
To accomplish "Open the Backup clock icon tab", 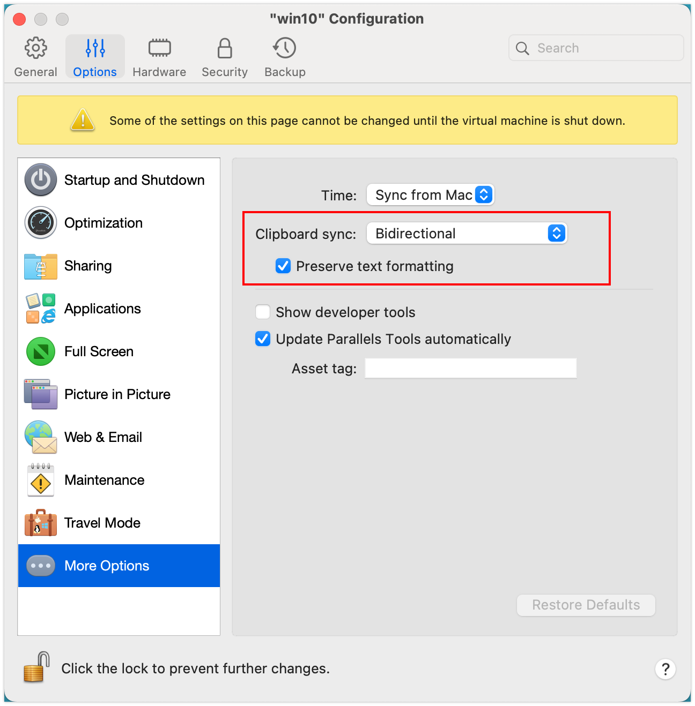I will click(x=285, y=48).
